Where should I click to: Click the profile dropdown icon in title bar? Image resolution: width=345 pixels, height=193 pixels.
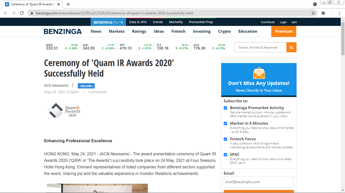[x=315, y=4]
